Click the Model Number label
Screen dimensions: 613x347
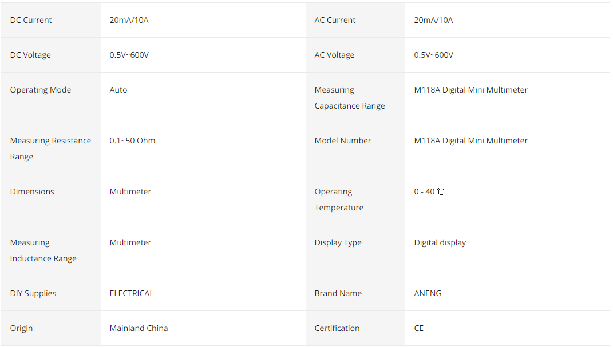click(342, 141)
